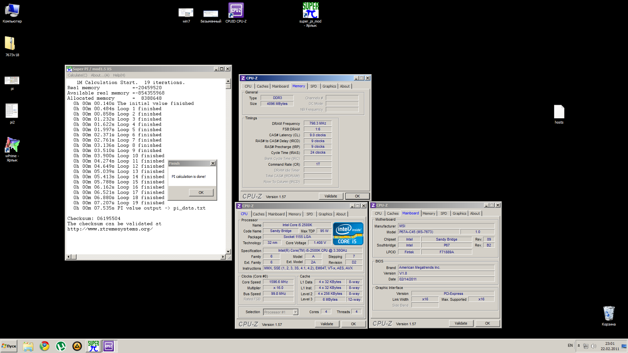Launch the CPUID CPU-Z desktop shortcut
Image resolution: width=628 pixels, height=353 pixels.
(x=236, y=13)
